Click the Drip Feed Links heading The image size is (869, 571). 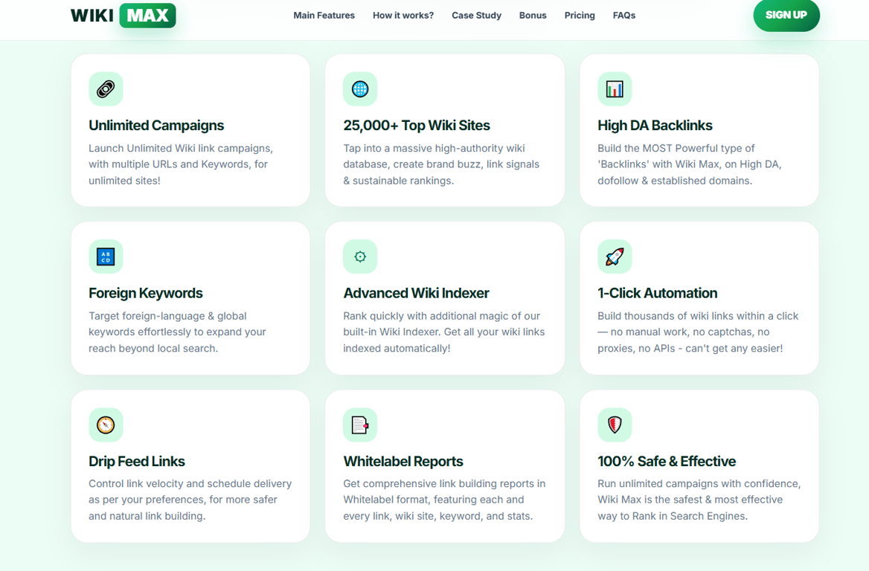[x=137, y=462]
